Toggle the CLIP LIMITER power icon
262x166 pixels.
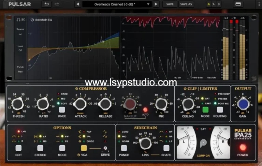[x=185, y=89]
